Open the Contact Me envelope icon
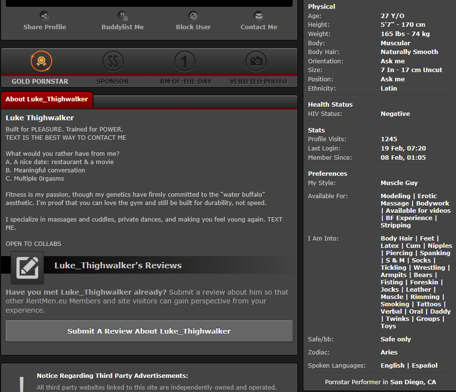Image resolution: width=456 pixels, height=392 pixels. (259, 16)
